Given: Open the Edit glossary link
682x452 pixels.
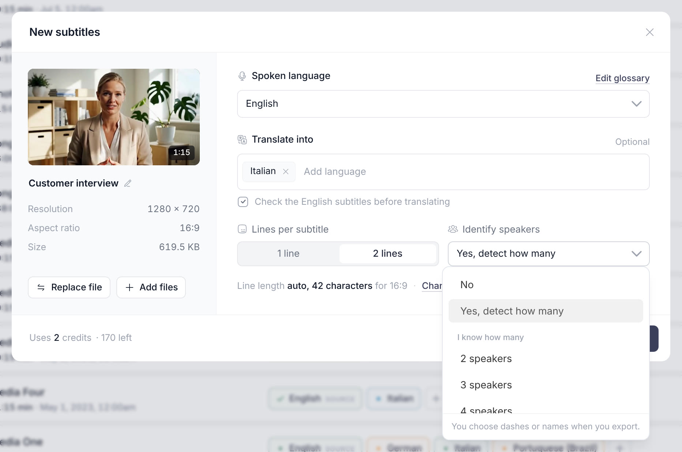Looking at the screenshot, I should 622,78.
